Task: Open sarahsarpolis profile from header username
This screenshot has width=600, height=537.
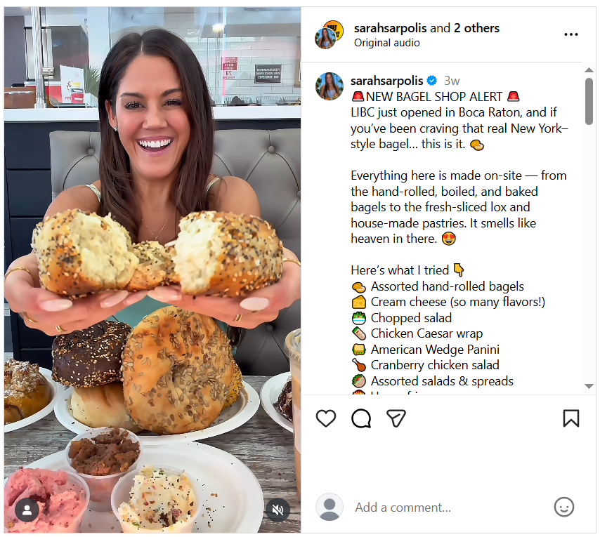Action: 390,28
